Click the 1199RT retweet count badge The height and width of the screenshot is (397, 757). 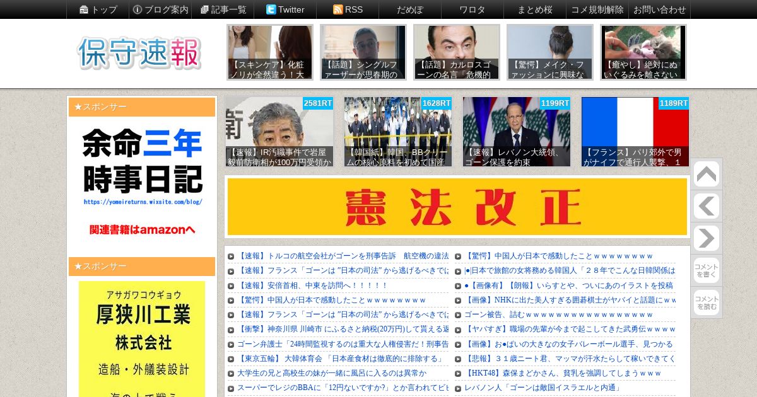pos(555,103)
